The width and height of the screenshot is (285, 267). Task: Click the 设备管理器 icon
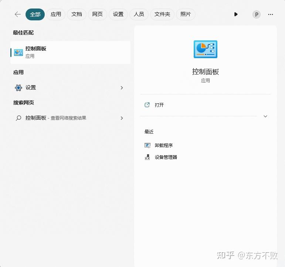147,157
